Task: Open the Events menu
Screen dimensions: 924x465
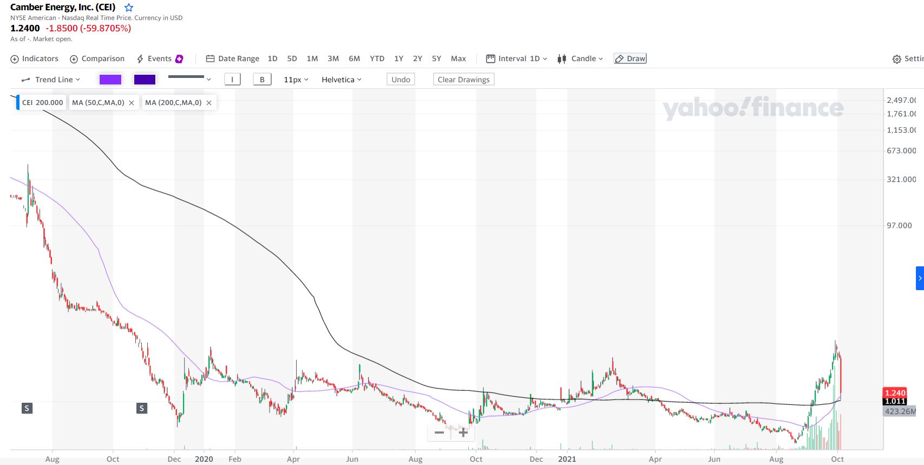Action: click(160, 58)
